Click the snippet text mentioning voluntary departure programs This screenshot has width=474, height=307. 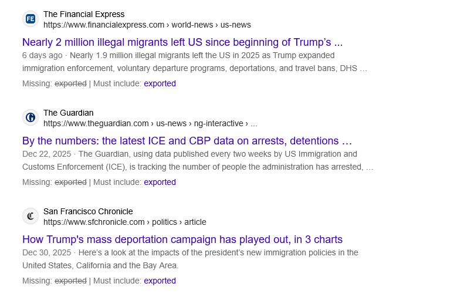coord(194,68)
